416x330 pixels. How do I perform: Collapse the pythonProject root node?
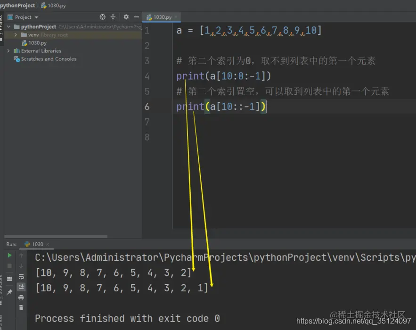(x=8, y=26)
